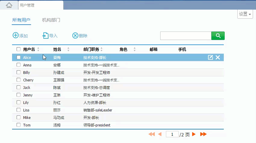Check the box for Tom
Viewport: 256px width, 143px height.
click(x=18, y=125)
